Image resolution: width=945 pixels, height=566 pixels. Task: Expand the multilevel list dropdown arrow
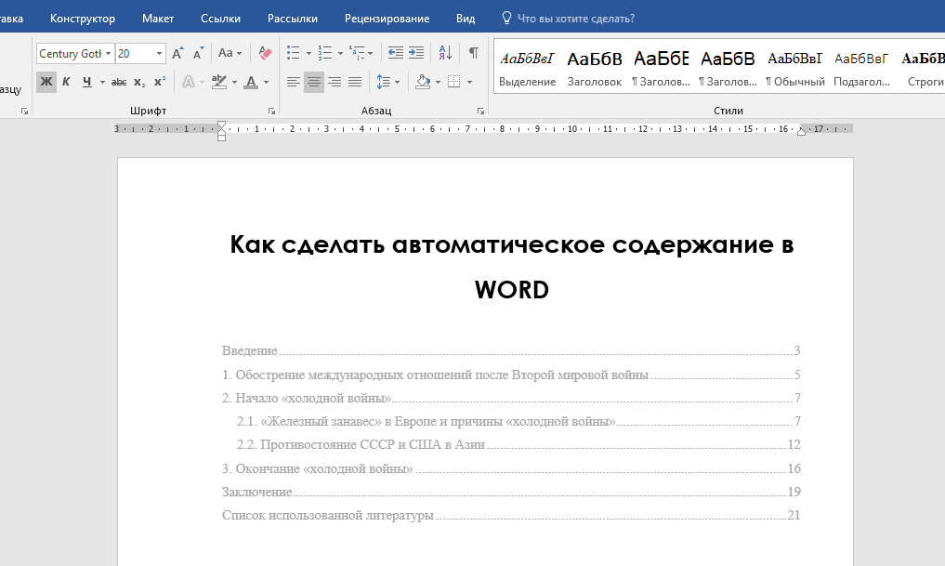pos(370,53)
